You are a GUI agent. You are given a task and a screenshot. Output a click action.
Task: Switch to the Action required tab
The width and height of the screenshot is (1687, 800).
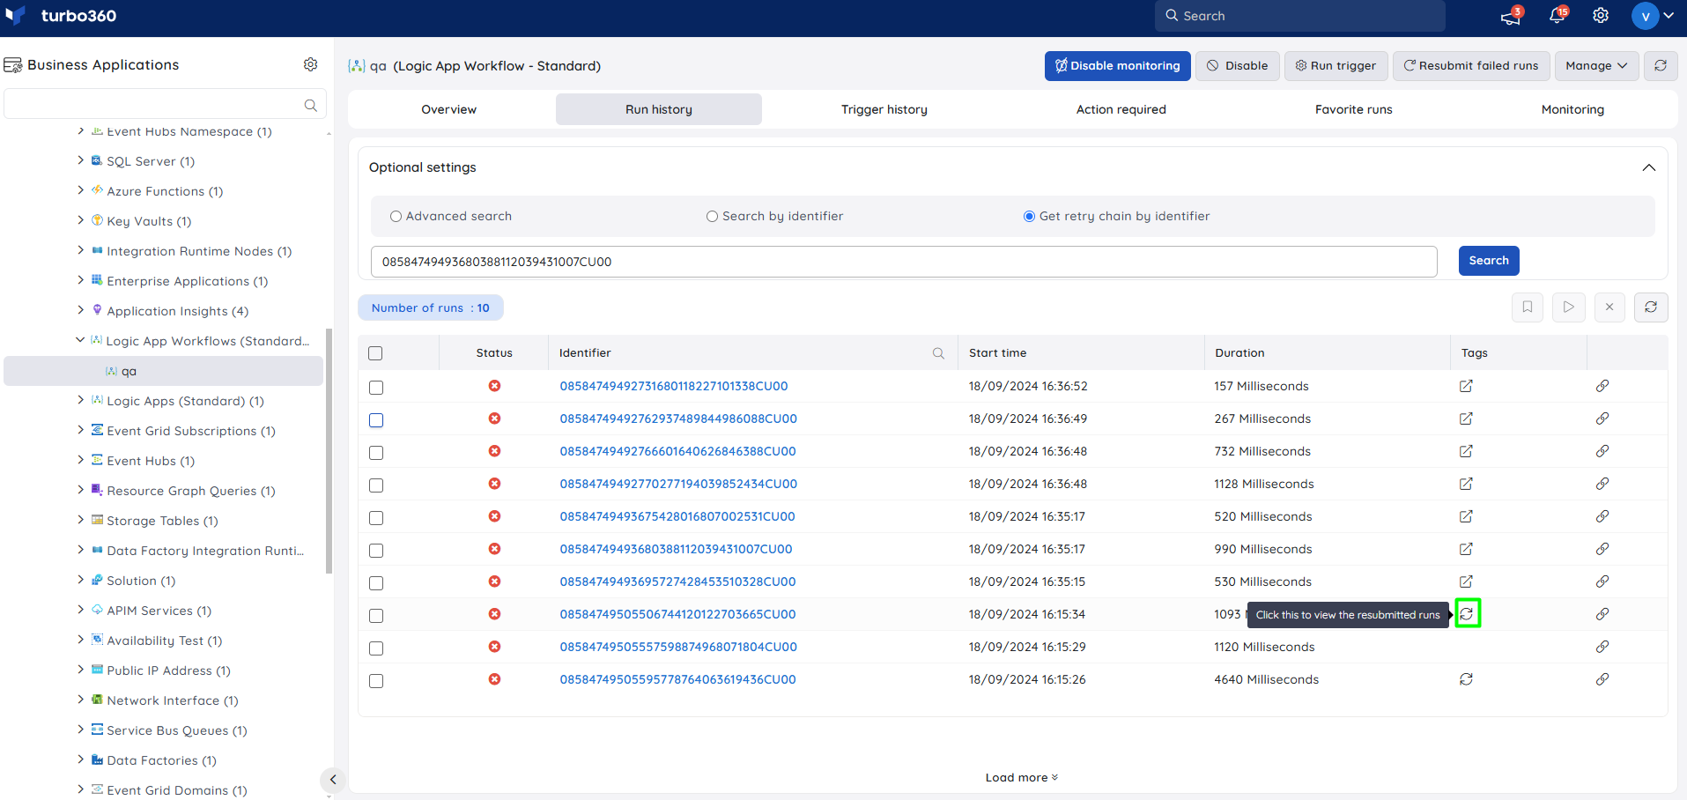point(1121,109)
